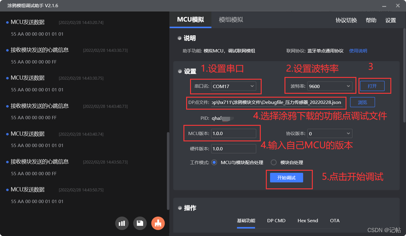Viewport: 406px width, 236px height.
Task: Switch to the MCU模拟 tab
Action: pyautogui.click(x=190, y=20)
